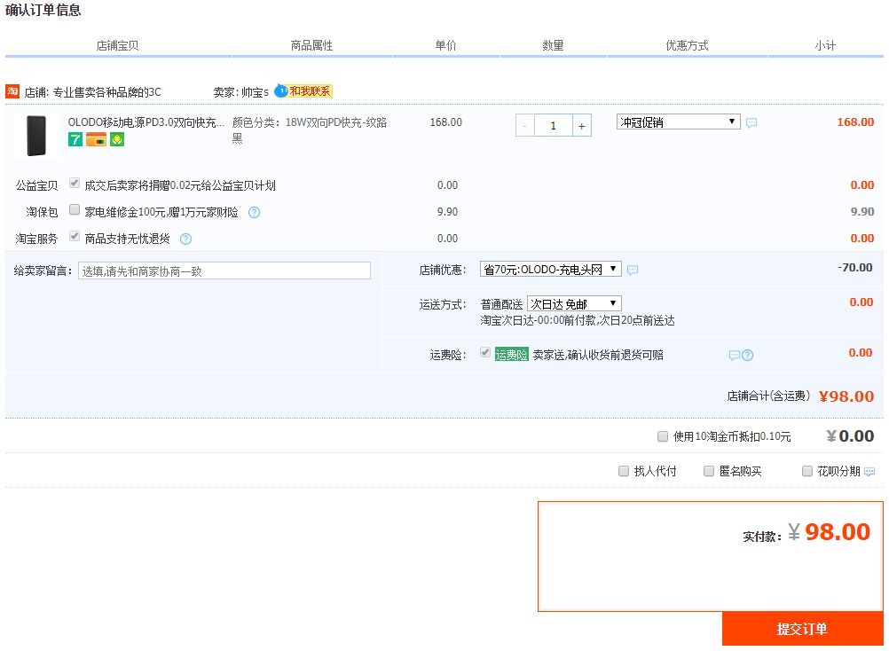Click the 数量 column header
889x651 pixels.
pos(554,45)
